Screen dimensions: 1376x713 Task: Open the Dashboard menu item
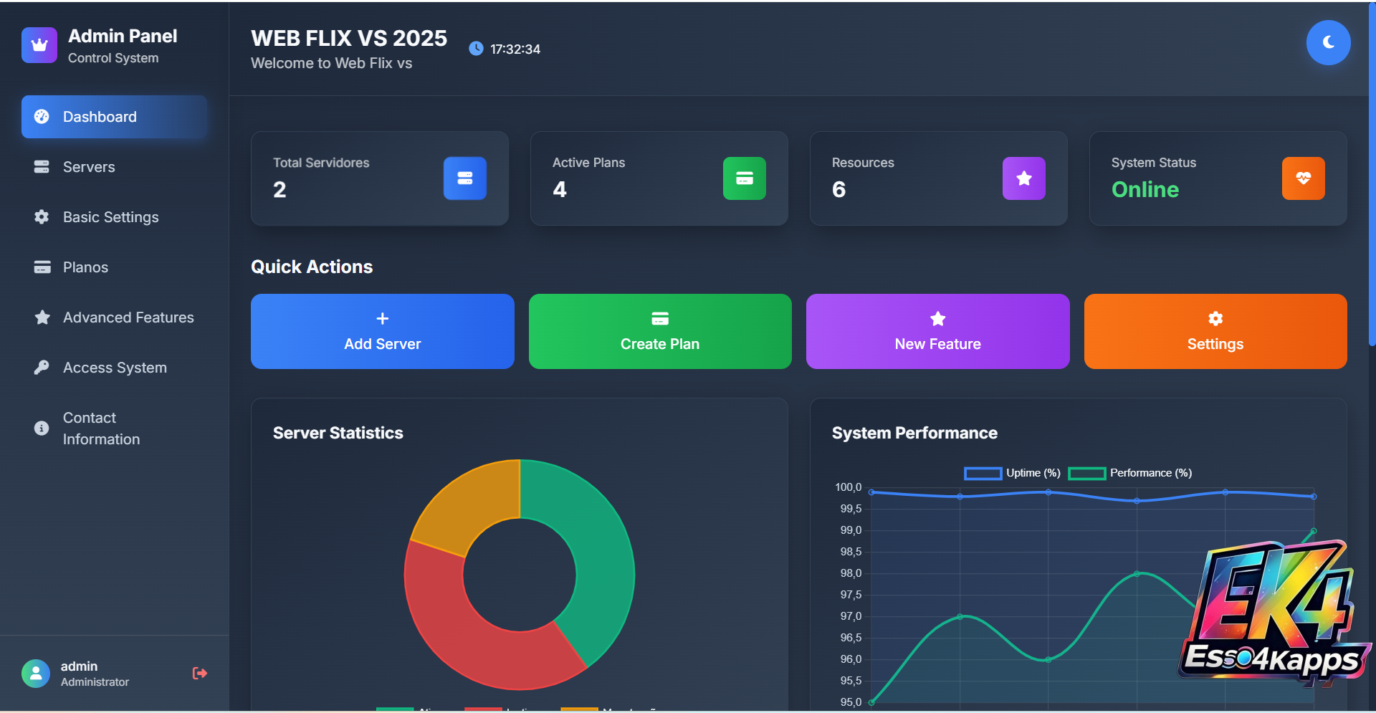point(115,117)
